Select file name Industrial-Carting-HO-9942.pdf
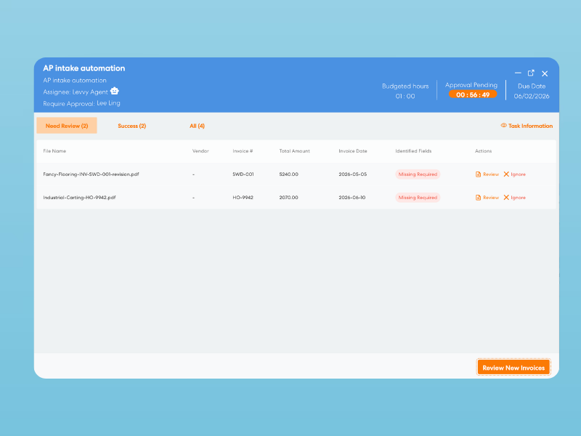Screen dimensions: 581x436 coord(79,198)
